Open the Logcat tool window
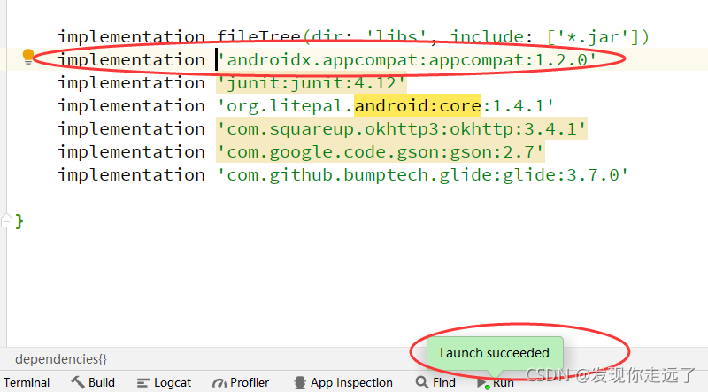 click(164, 383)
